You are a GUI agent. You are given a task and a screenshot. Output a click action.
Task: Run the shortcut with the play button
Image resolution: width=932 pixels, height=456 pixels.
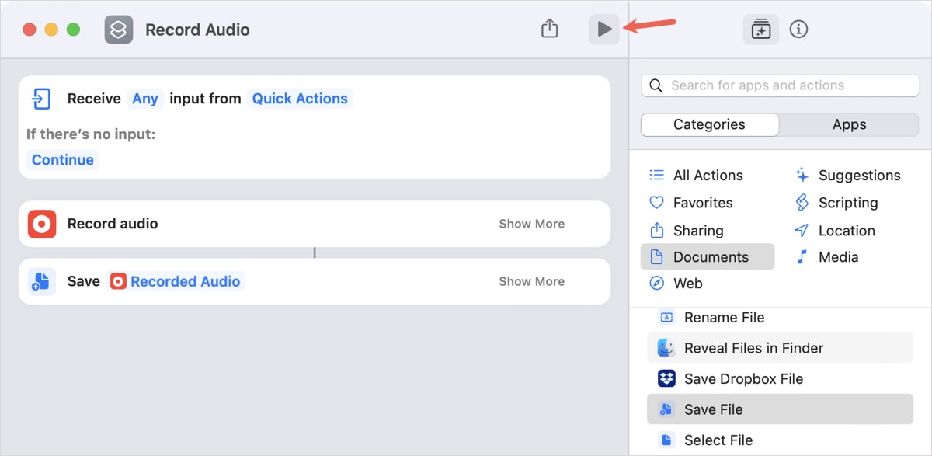coord(603,29)
